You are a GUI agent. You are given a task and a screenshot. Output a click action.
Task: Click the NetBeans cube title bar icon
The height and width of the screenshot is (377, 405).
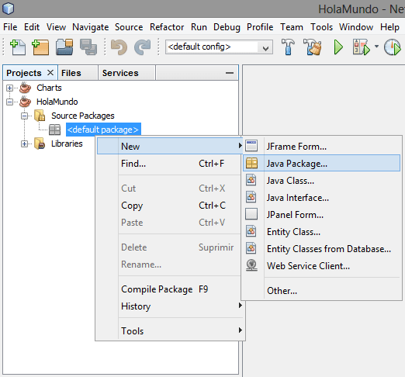coord(9,9)
